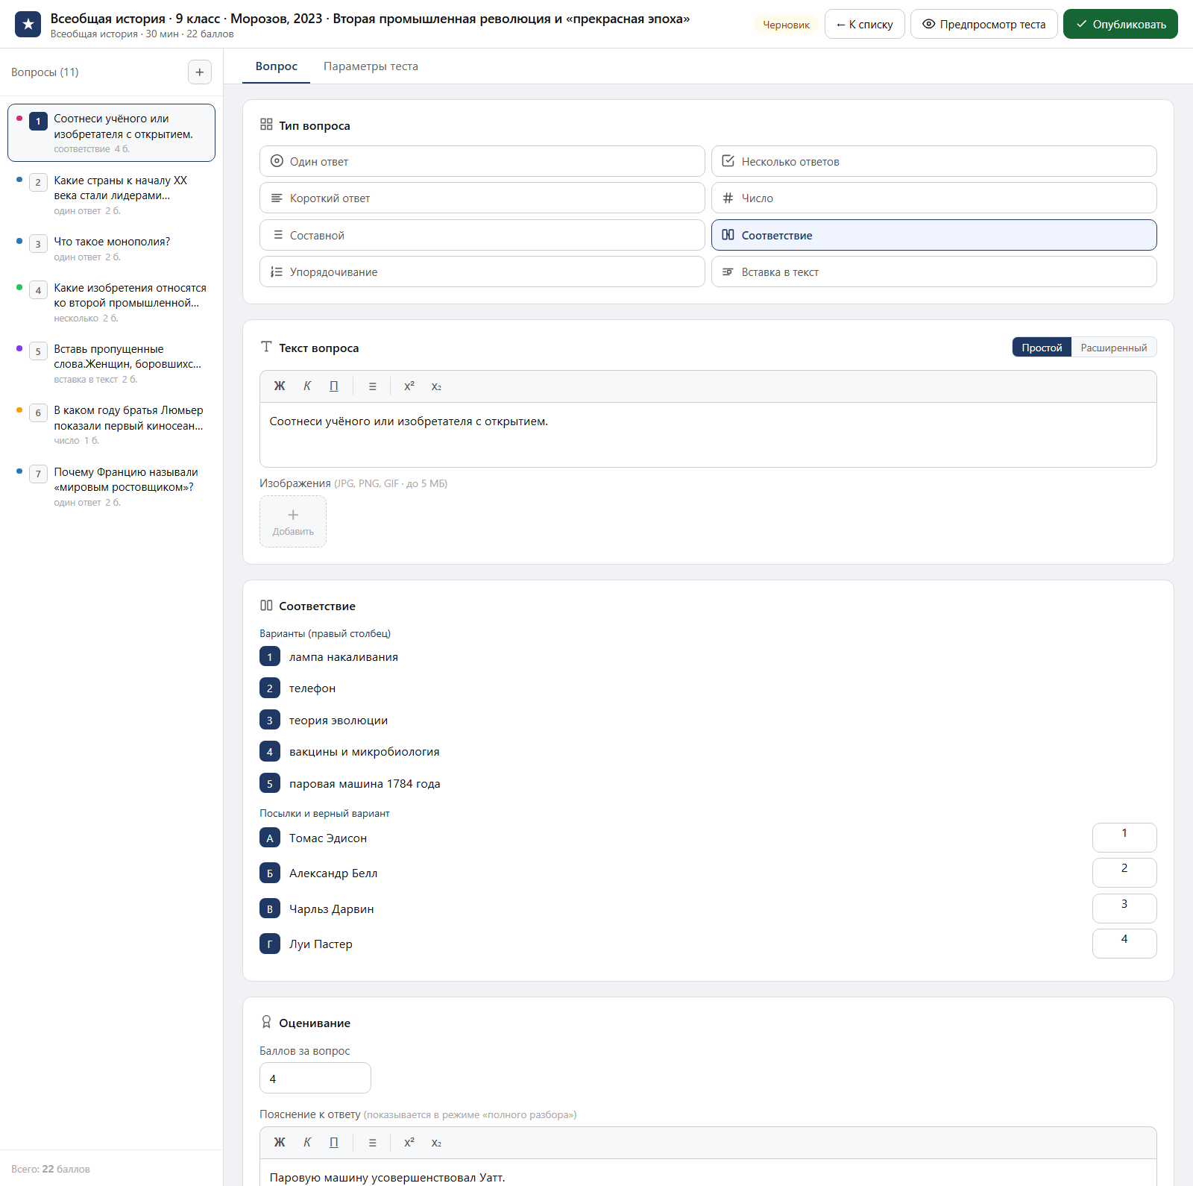Pick the «Составной» question type
Image resolution: width=1193 pixels, height=1186 pixels.
(482, 235)
